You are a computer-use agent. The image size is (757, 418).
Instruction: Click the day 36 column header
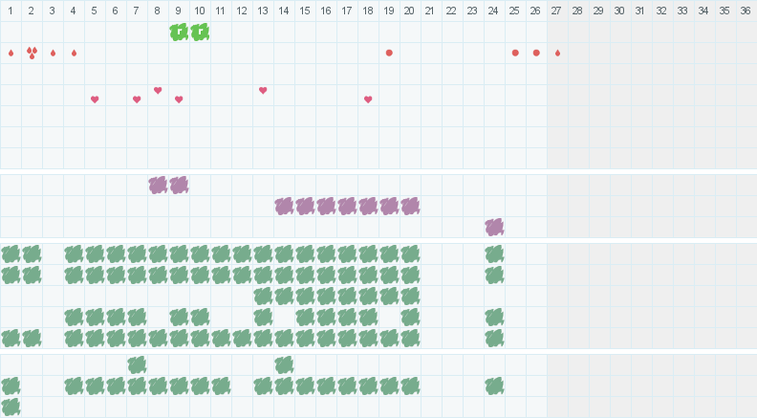coord(746,11)
